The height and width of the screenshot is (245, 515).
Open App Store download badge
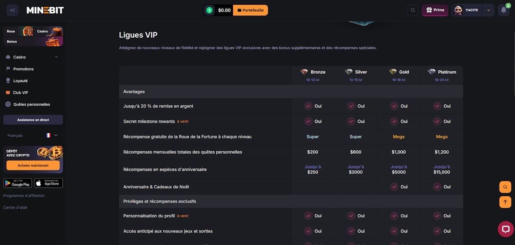48,183
